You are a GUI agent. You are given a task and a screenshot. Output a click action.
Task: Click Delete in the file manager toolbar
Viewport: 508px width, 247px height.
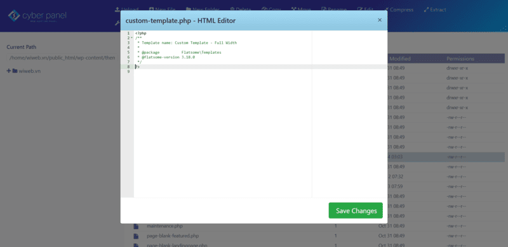click(x=241, y=9)
